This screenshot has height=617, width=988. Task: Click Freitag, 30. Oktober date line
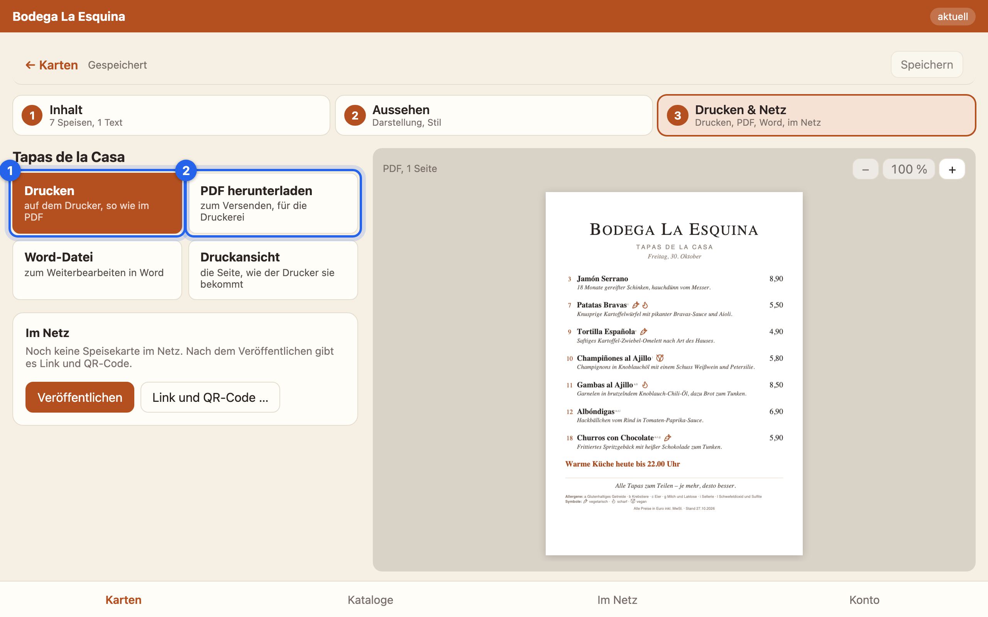coord(674,256)
